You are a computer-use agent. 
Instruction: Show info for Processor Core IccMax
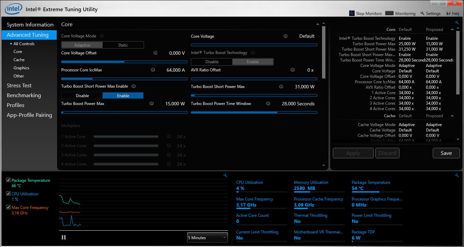[x=153, y=70]
